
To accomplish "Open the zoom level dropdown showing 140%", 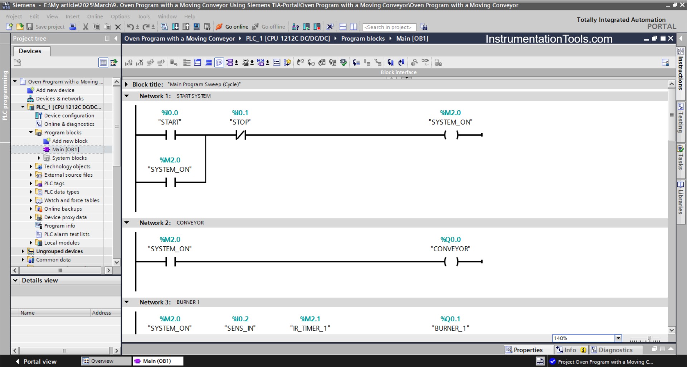I will 618,338.
